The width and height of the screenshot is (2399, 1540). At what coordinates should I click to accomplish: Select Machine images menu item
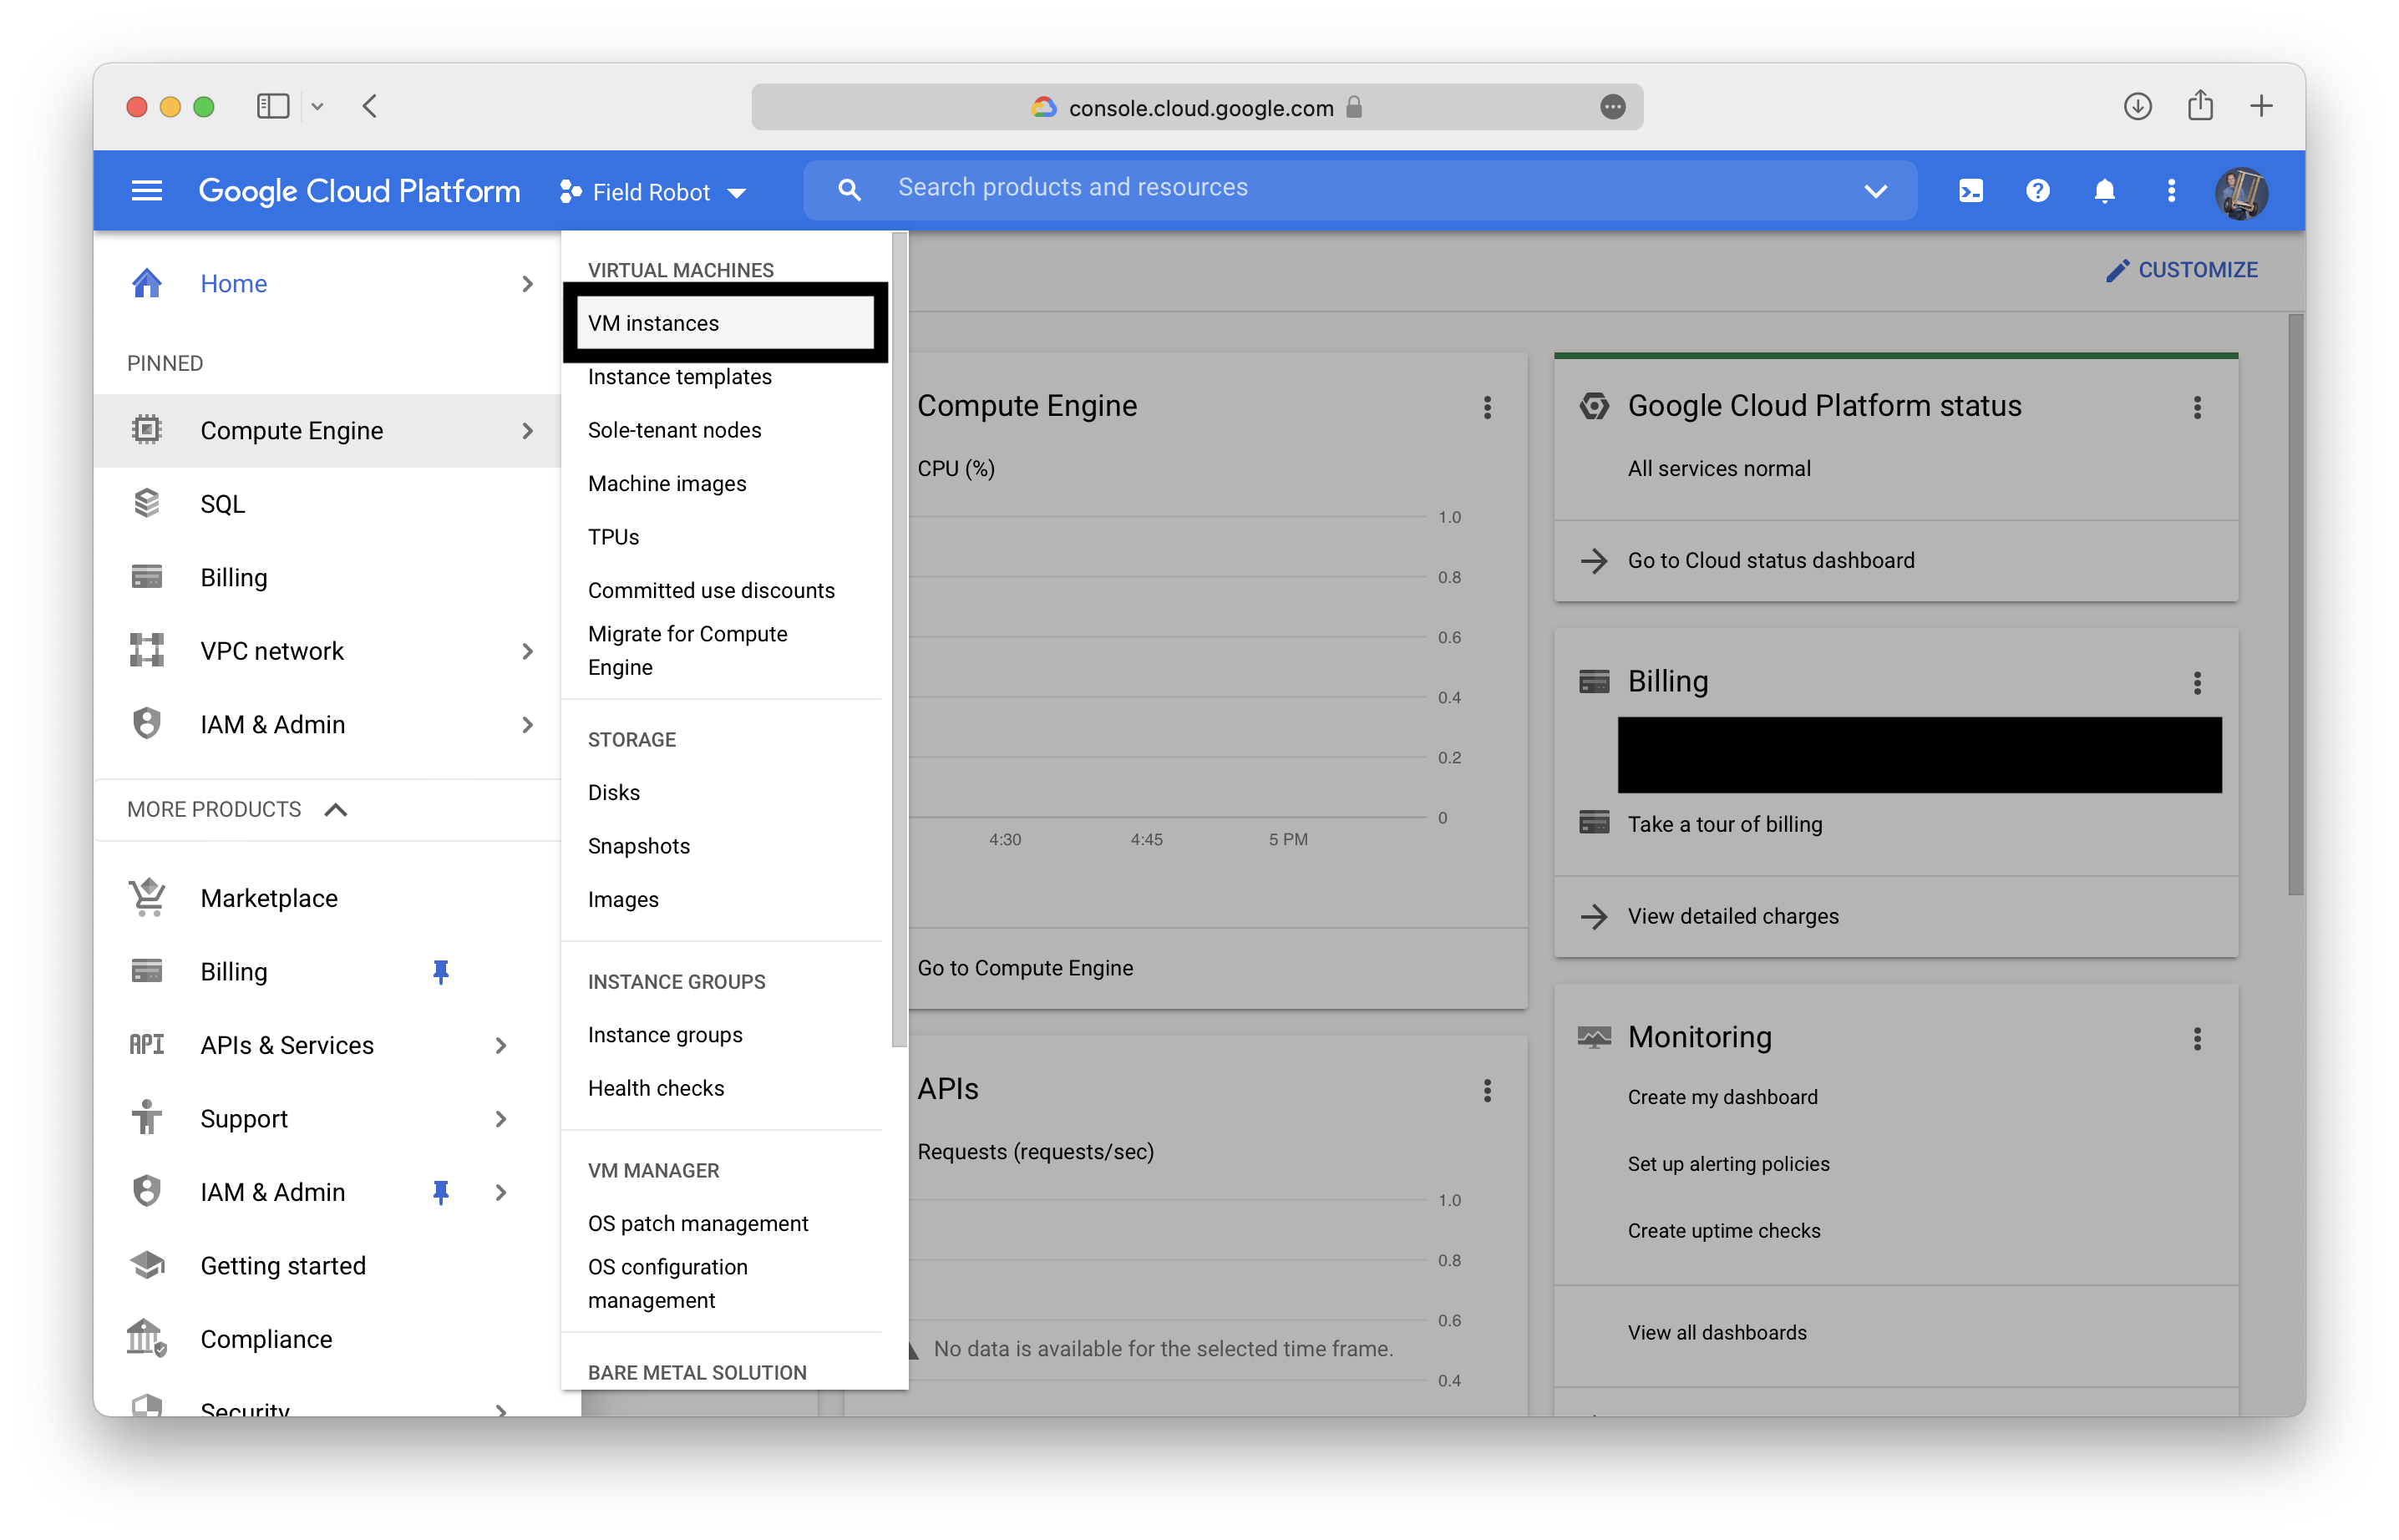(667, 483)
